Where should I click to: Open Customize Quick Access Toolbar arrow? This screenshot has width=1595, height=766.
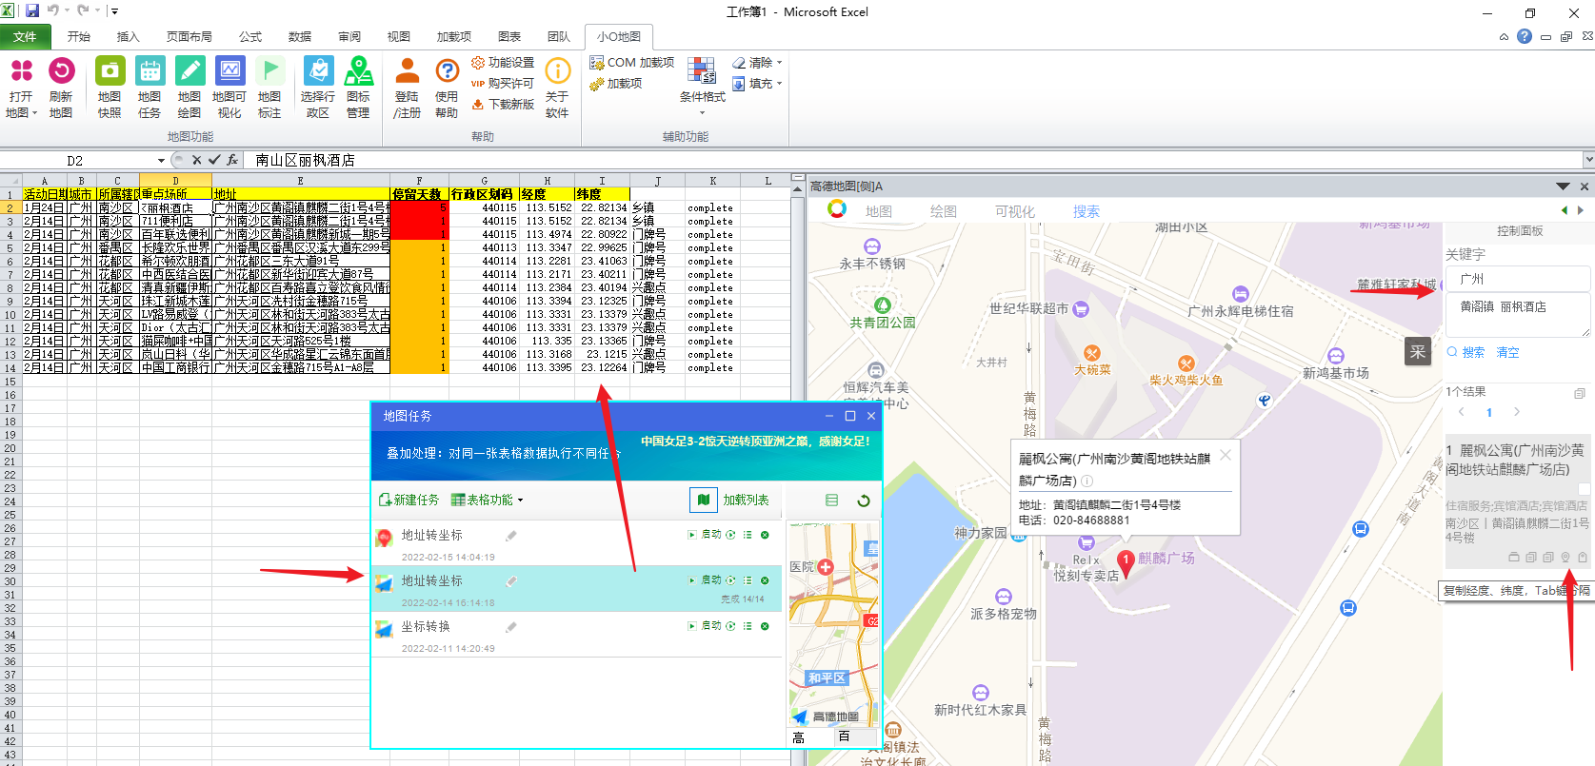(115, 11)
